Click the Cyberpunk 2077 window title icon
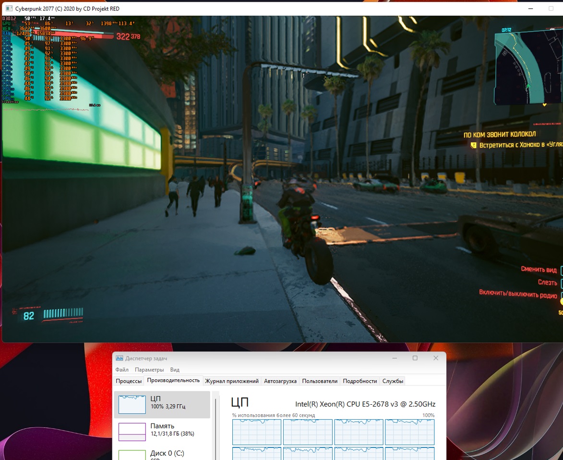Image resolution: width=563 pixels, height=460 pixels. point(9,8)
